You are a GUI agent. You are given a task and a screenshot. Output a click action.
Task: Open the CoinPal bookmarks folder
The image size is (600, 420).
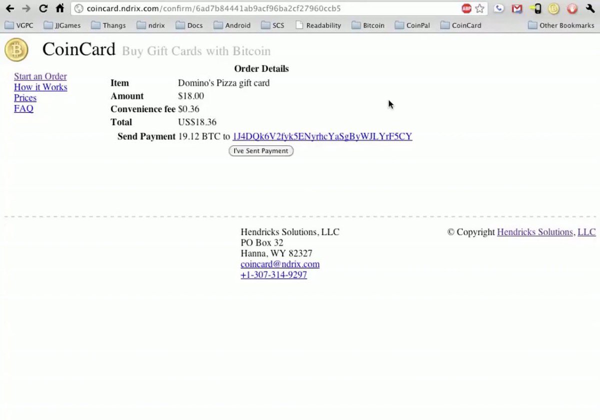412,25
